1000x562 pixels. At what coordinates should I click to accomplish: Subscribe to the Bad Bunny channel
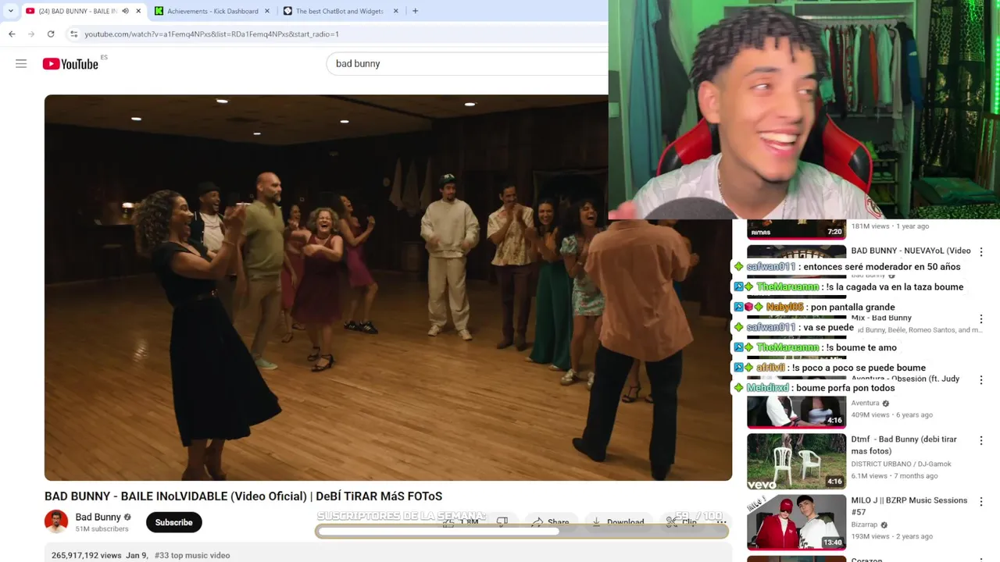[173, 522]
